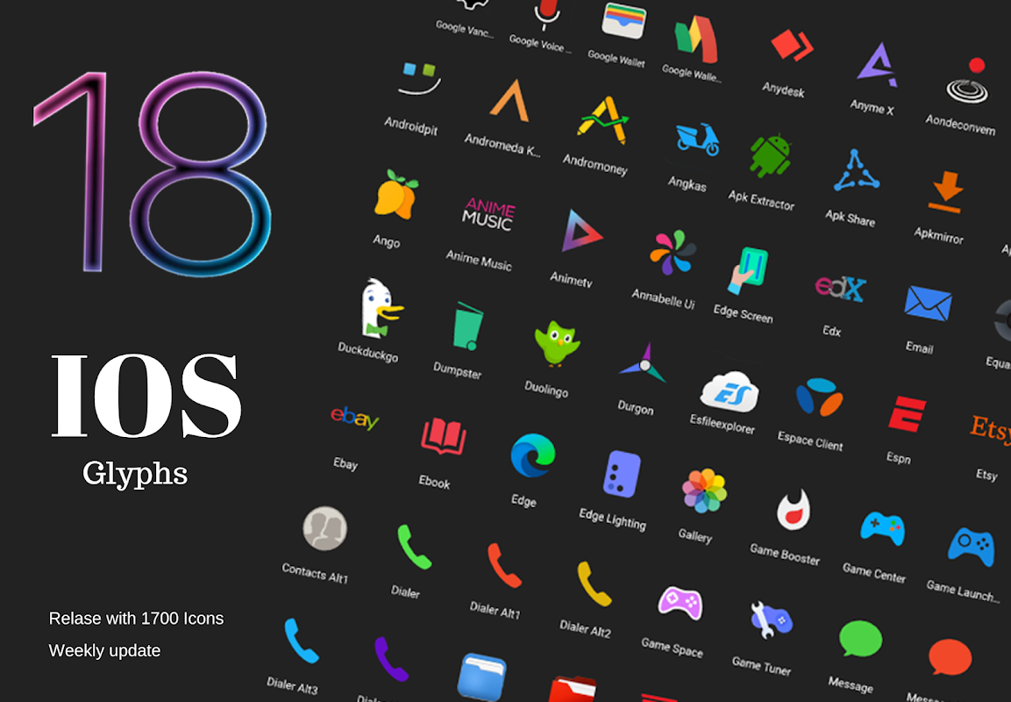This screenshot has width=1011, height=702.
Task: Open the Esfileexplorer cloud icon
Action: click(730, 390)
